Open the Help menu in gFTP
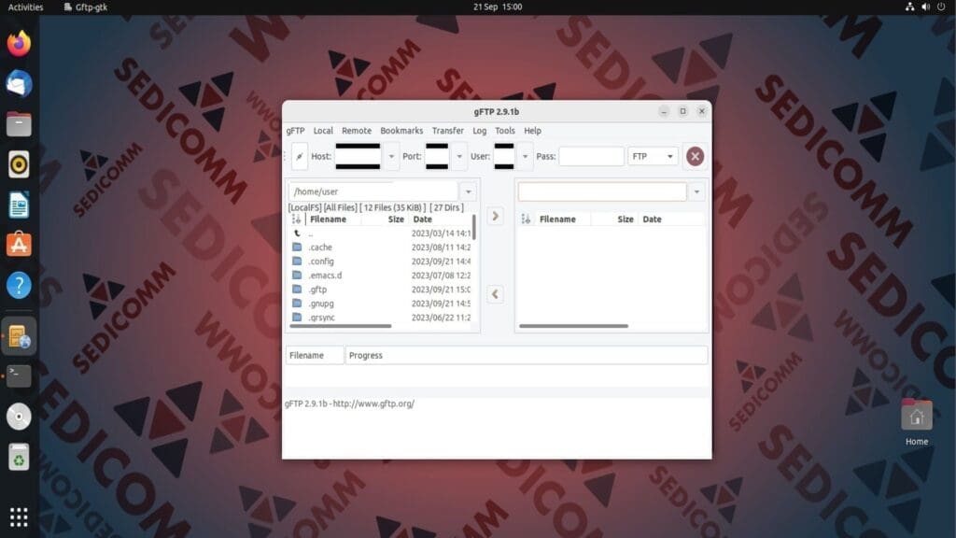The width and height of the screenshot is (956, 538). tap(532, 131)
